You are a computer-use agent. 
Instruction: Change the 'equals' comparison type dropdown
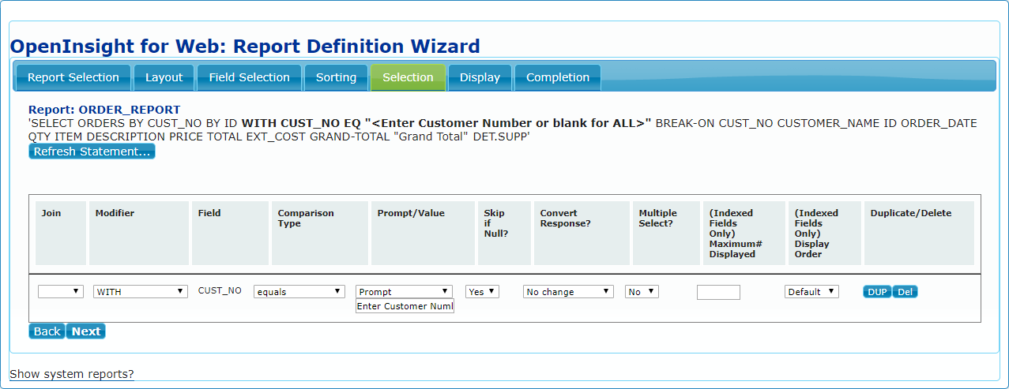click(x=299, y=291)
